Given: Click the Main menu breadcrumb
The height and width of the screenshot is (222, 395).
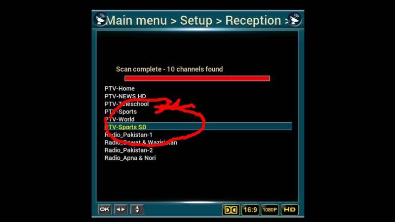Looking at the screenshot, I should (x=136, y=20).
